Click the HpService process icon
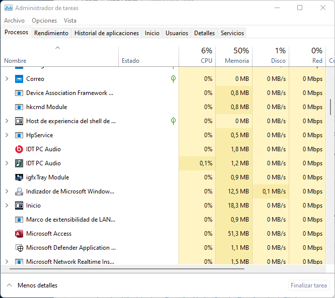The image size is (335, 298). [19, 135]
